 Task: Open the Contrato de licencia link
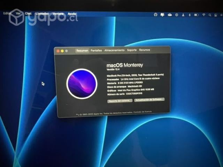pos(143,112)
